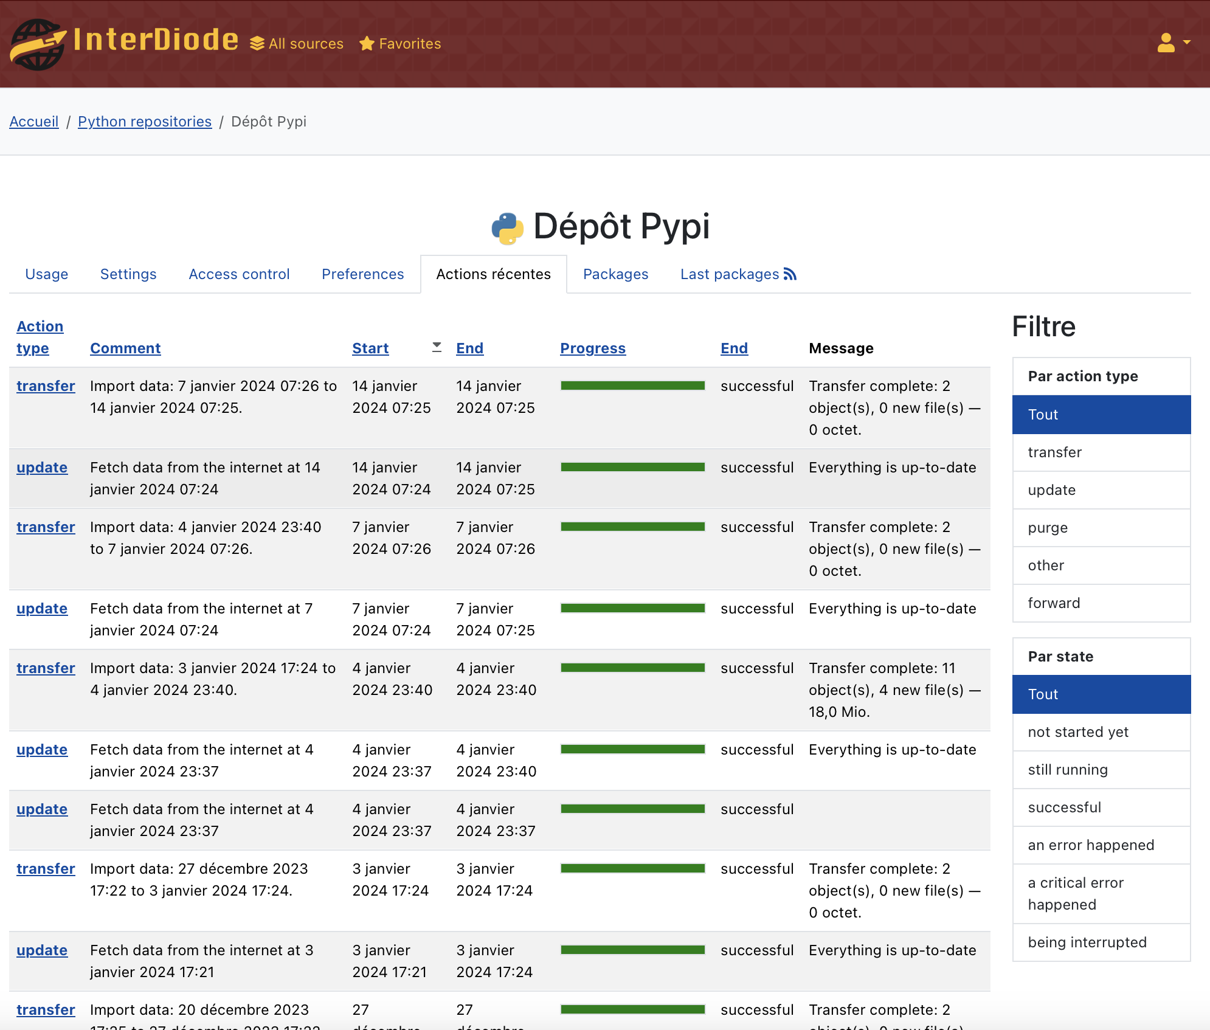Open the Preferences tab

pos(362,274)
